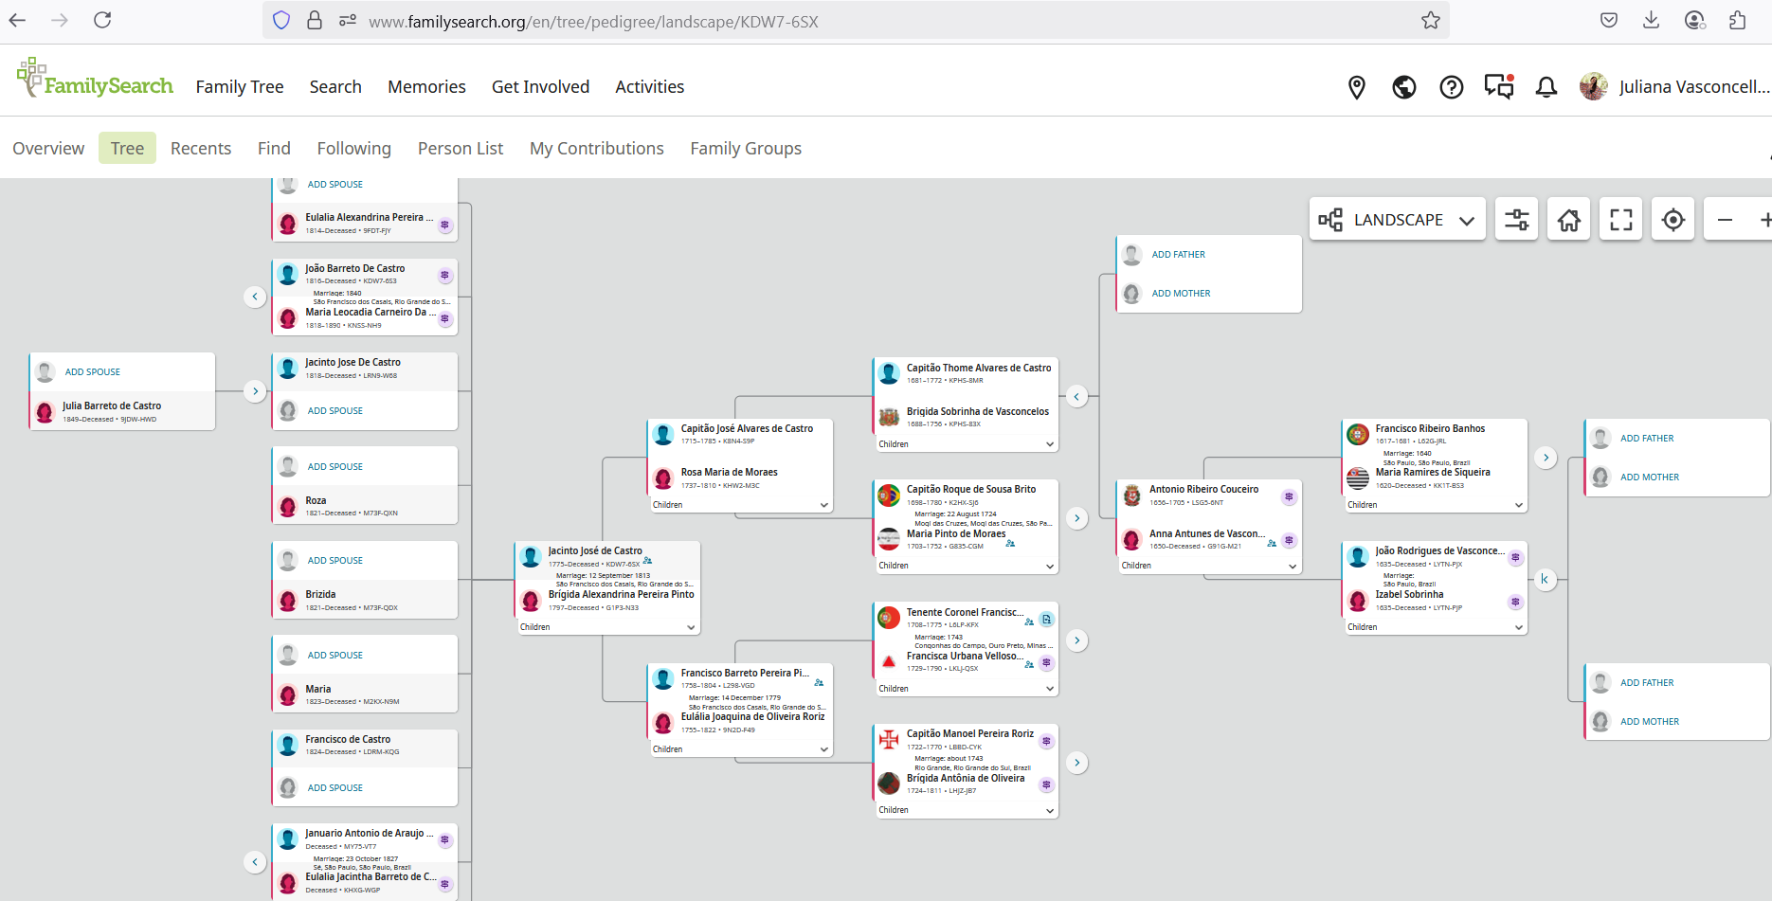Click the home person icon
The image size is (1772, 901).
[1569, 220]
